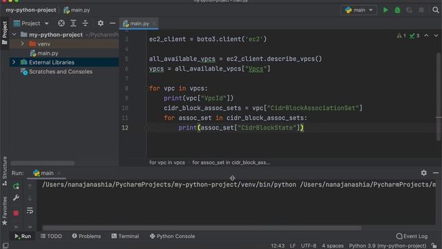Expand the venv folder
Image resolution: width=442 pixels, height=249 pixels.
click(22, 44)
